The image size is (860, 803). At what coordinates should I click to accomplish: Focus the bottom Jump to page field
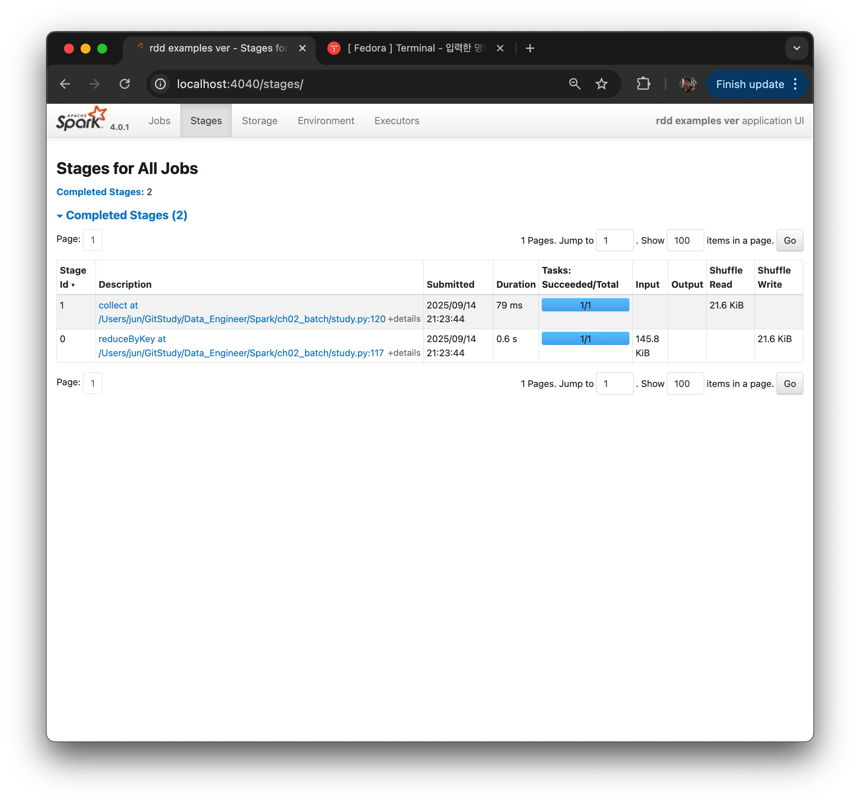point(614,384)
